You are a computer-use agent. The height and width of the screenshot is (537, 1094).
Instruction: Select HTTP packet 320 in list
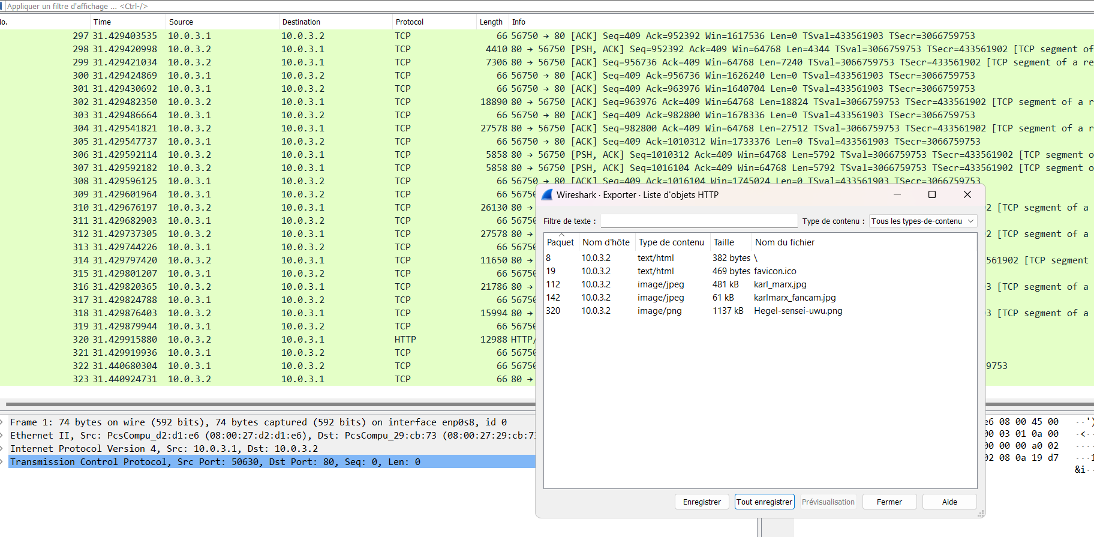tap(268, 340)
